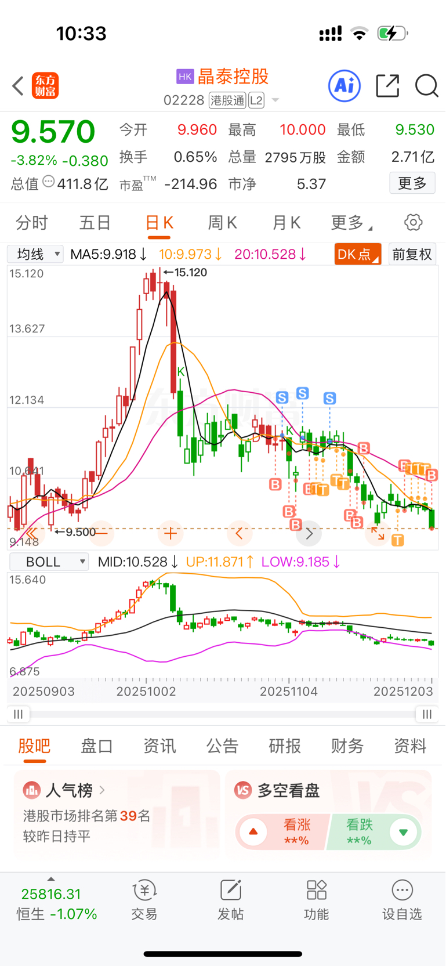The image size is (446, 966).
Task: Open the 研报 tab
Action: [285, 746]
